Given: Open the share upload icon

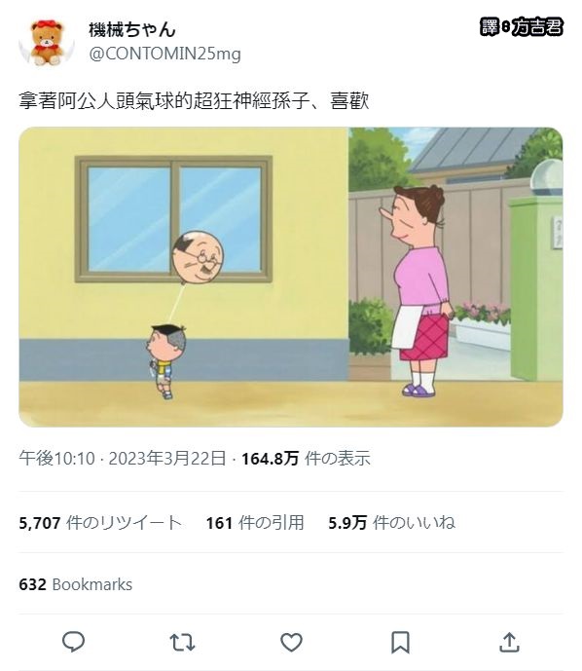Looking at the screenshot, I should pos(509,643).
